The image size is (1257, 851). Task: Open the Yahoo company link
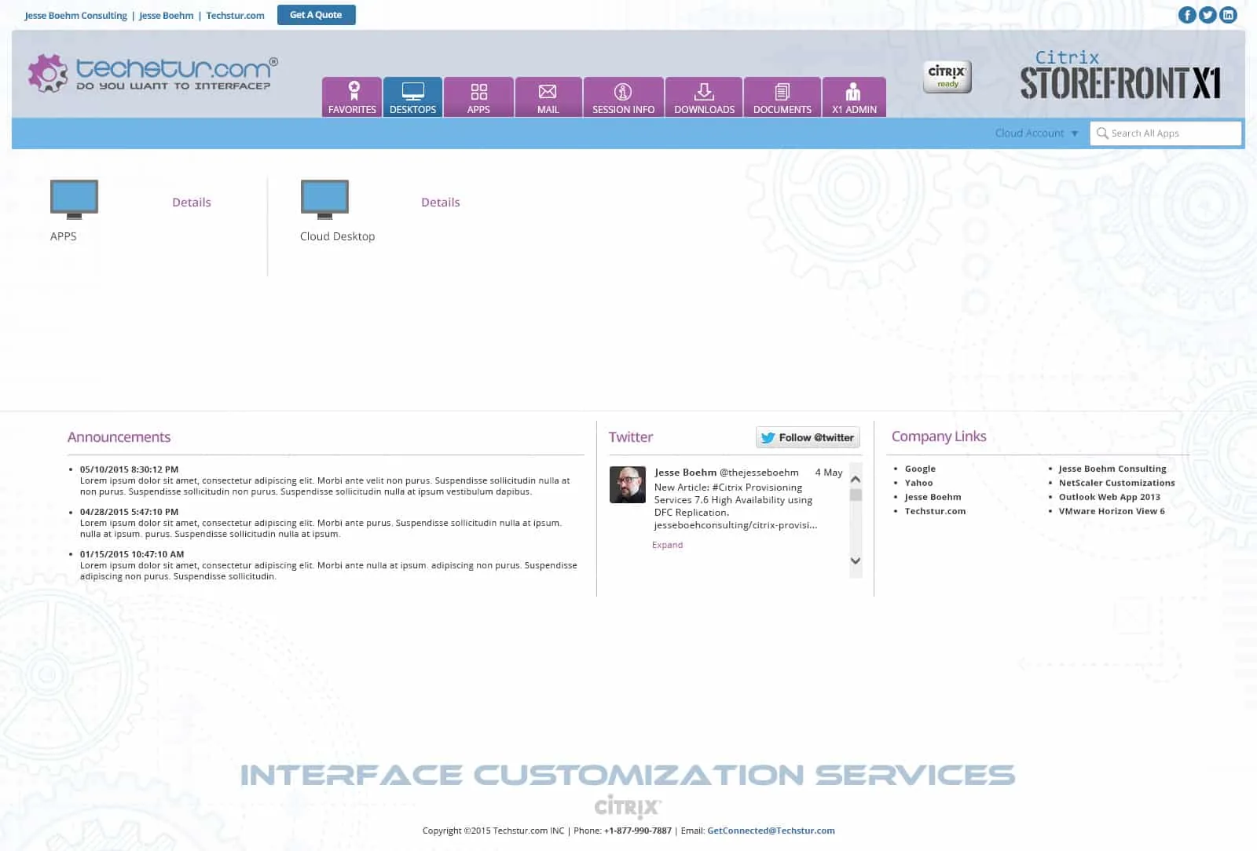coord(918,483)
